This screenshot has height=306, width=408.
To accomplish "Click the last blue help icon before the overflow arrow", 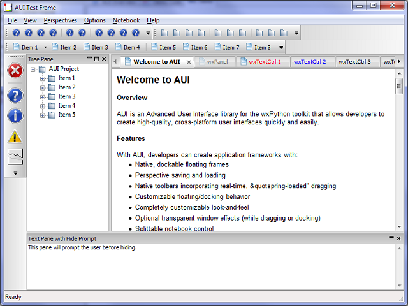I will pos(136,33).
